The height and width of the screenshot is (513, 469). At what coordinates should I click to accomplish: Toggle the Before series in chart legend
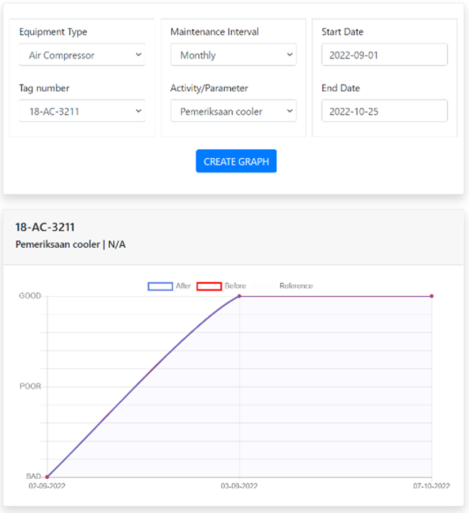[x=221, y=286]
